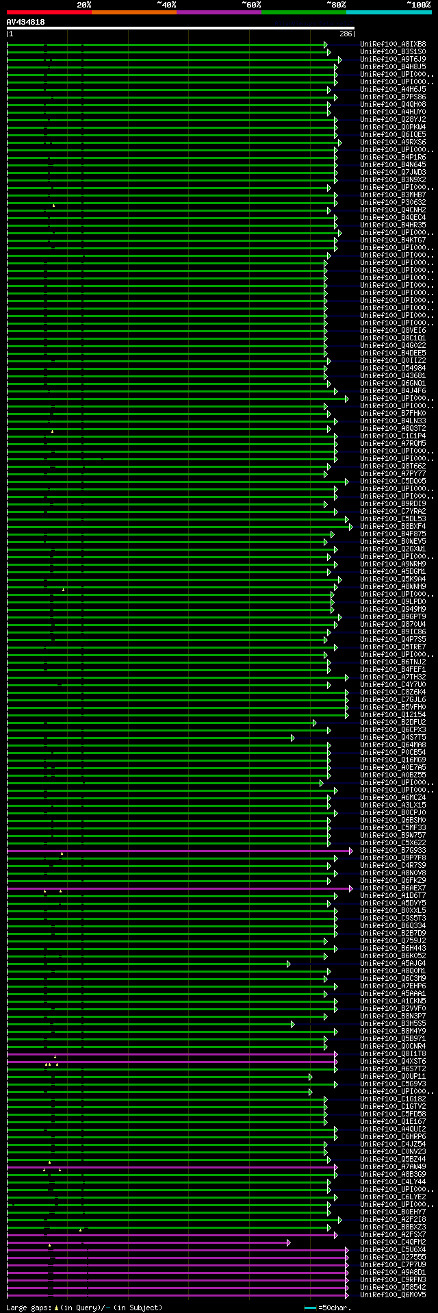Click the orange ~40% legend color segment
This screenshot has height=1313, width=438.
pos(134,12)
